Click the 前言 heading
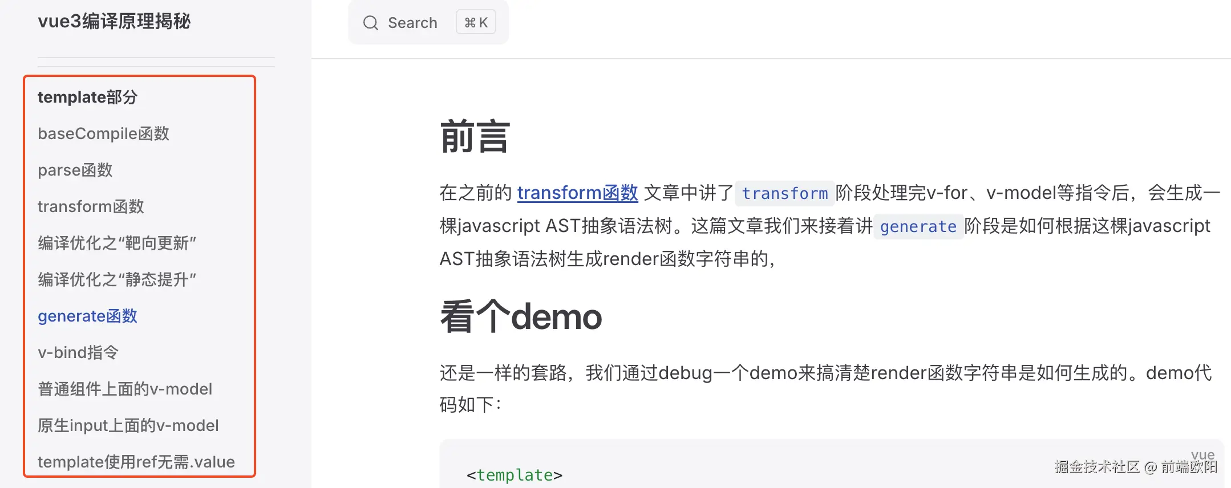 coord(475,137)
